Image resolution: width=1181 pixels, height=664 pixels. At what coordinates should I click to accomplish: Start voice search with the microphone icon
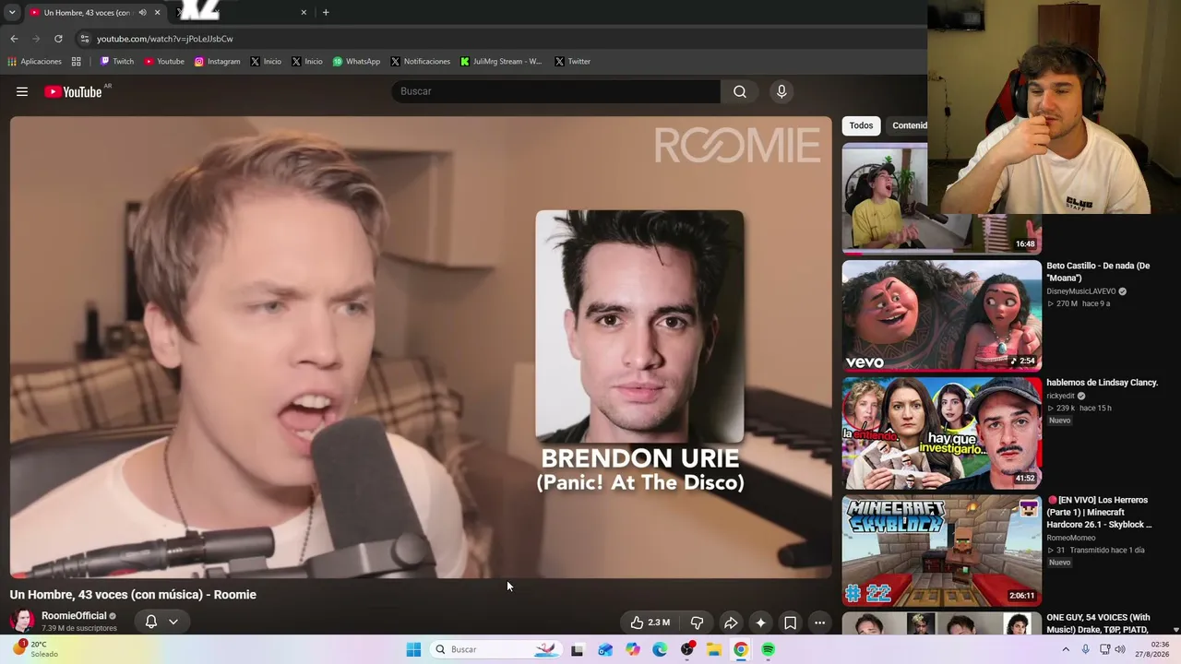coord(781,91)
